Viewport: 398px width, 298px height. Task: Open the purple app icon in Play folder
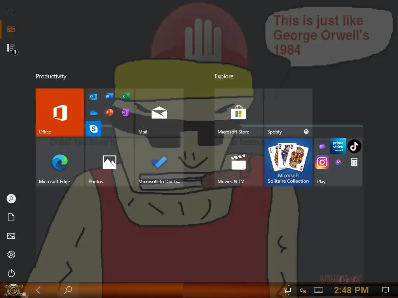coord(322,146)
